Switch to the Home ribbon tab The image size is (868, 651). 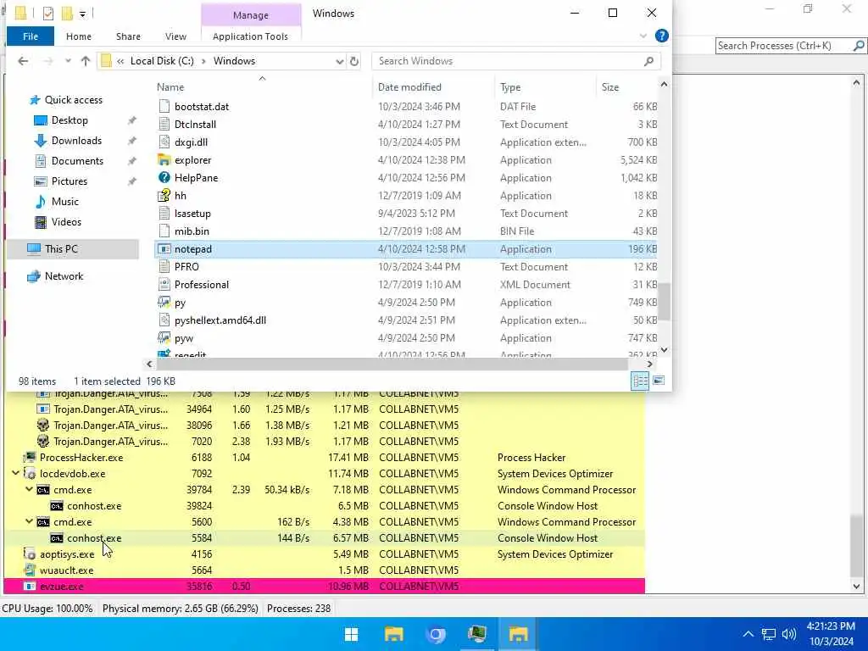pyautogui.click(x=79, y=36)
